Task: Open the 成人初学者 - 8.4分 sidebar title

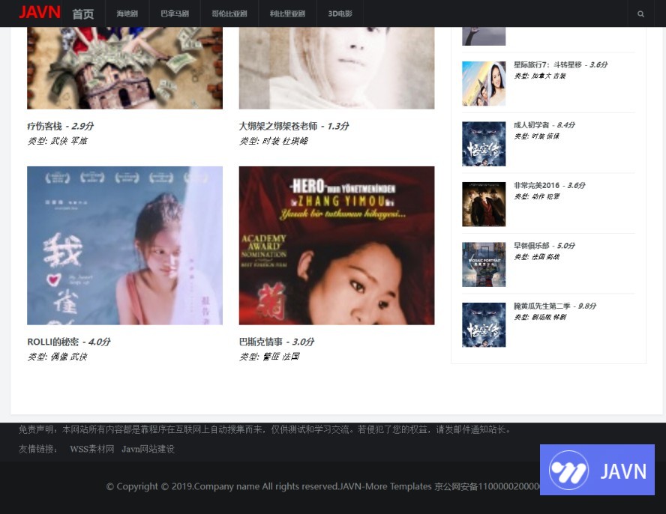Action: [544, 125]
